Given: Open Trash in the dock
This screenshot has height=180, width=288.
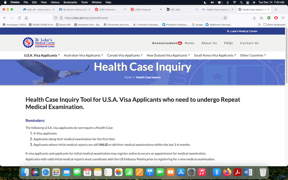Looking at the screenshot, I should tap(263, 172).
